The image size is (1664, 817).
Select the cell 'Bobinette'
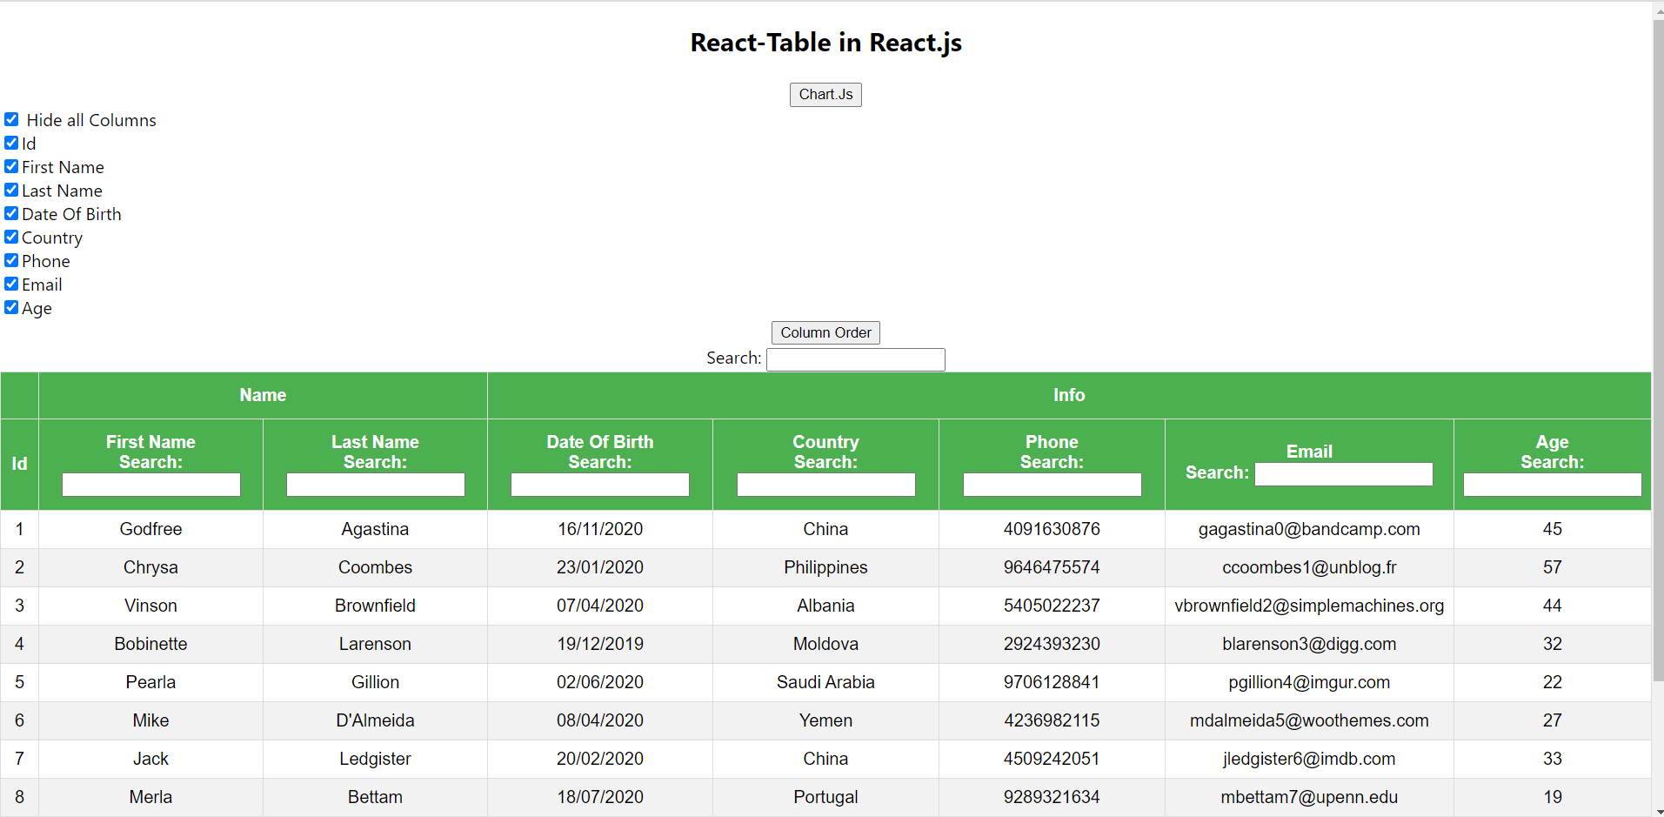150,644
